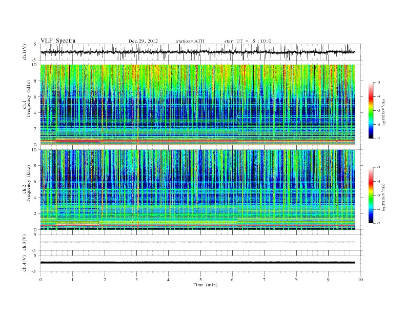Click the "ch.4(V)" axis label
Viewport: 406px width, 314px height.
(25, 263)
